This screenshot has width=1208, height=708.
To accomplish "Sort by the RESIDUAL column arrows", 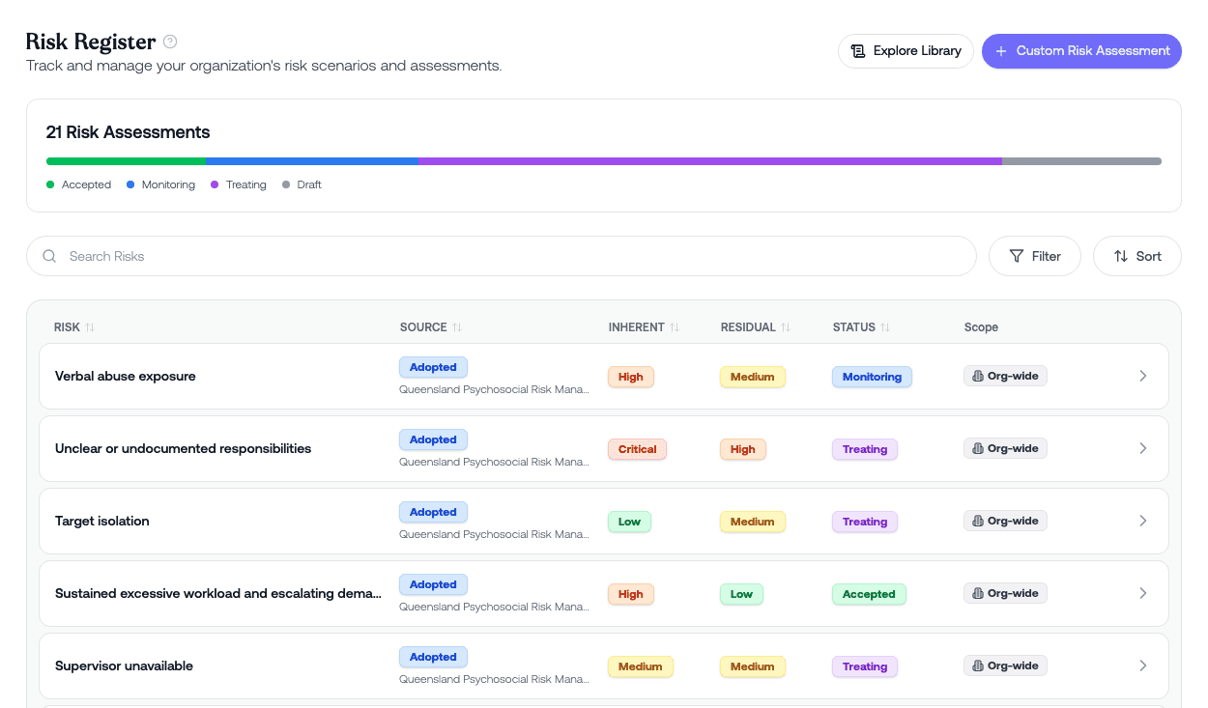I will click(x=786, y=327).
